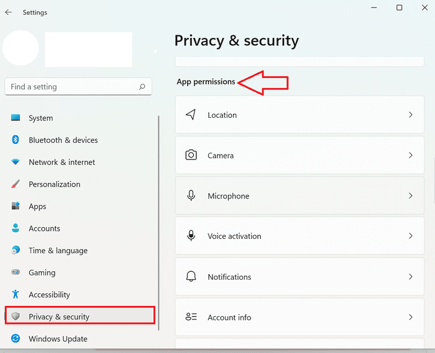Screen dimensions: 435x353
Task: Select Privacy & security in sidebar
Action: [x=80, y=315]
